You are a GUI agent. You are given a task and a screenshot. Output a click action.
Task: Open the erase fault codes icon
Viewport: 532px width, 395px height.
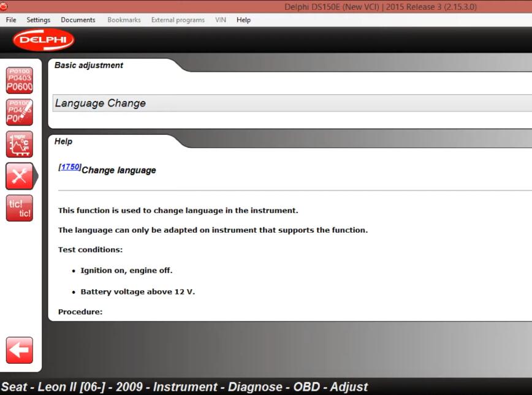pyautogui.click(x=20, y=112)
